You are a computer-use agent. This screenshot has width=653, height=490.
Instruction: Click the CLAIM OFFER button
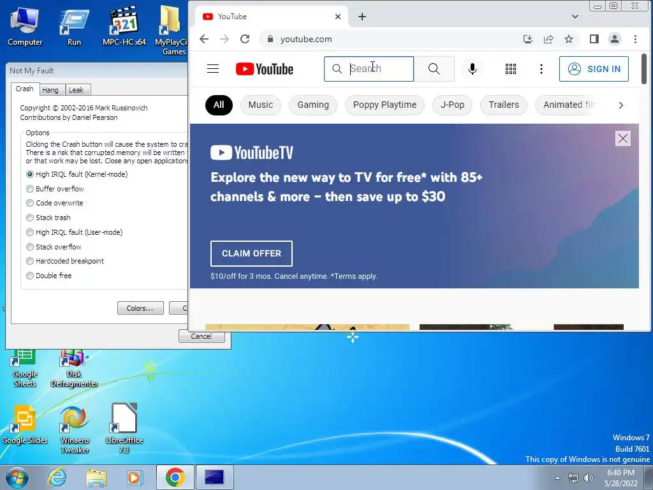[x=251, y=253]
